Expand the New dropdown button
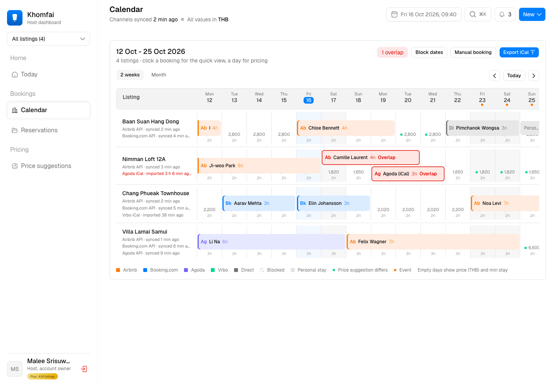This screenshot has height=388, width=559. (532, 14)
